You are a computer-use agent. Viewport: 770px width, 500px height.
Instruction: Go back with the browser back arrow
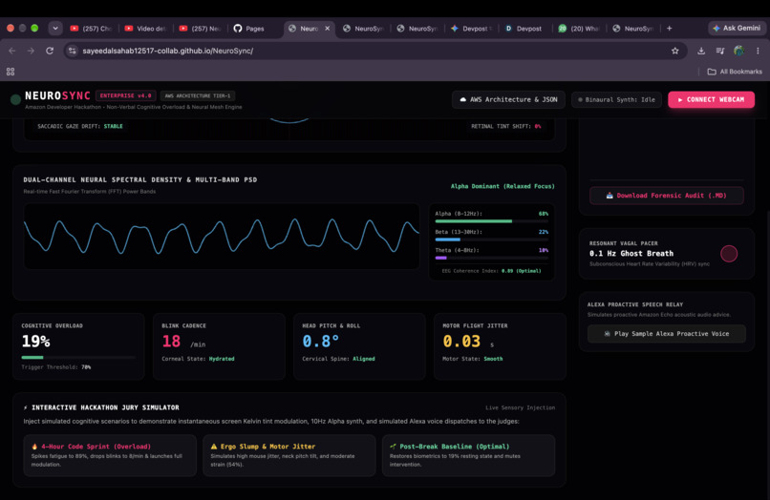click(12, 51)
